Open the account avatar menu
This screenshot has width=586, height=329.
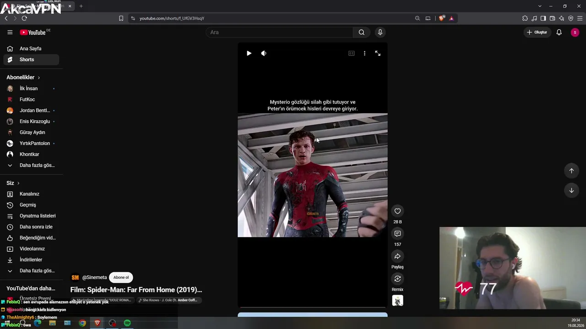(x=575, y=32)
